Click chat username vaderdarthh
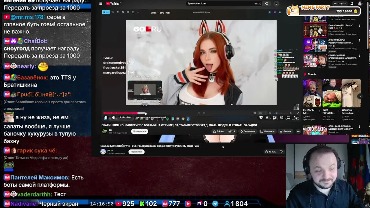 pyautogui.click(x=35, y=194)
